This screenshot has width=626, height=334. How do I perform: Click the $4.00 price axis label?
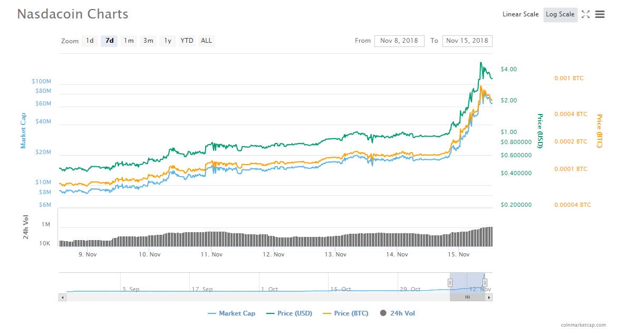coord(508,70)
